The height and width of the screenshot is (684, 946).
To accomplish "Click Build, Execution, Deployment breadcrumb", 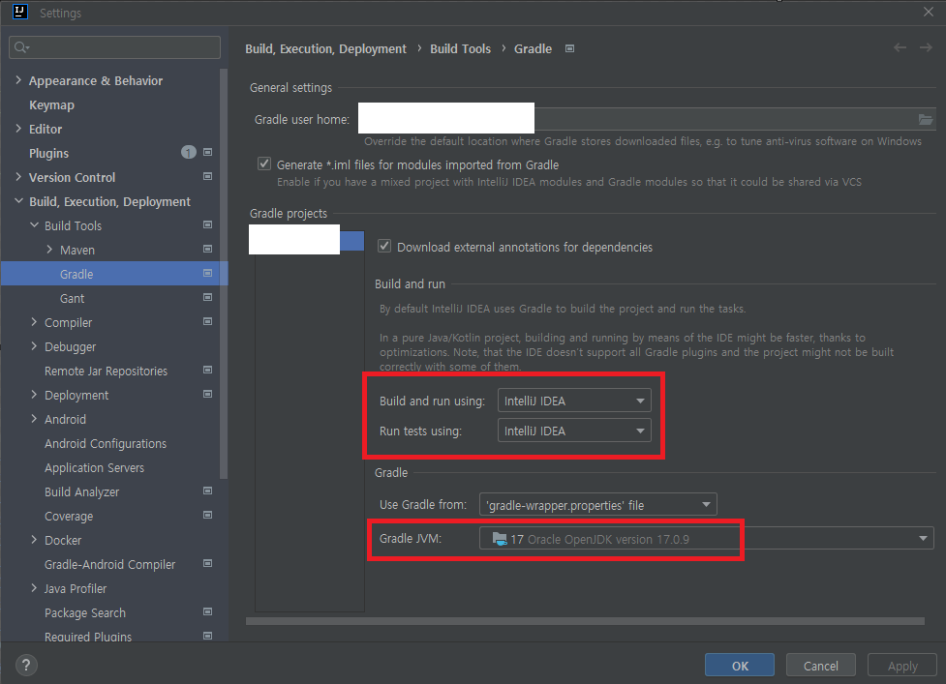I will [x=325, y=48].
